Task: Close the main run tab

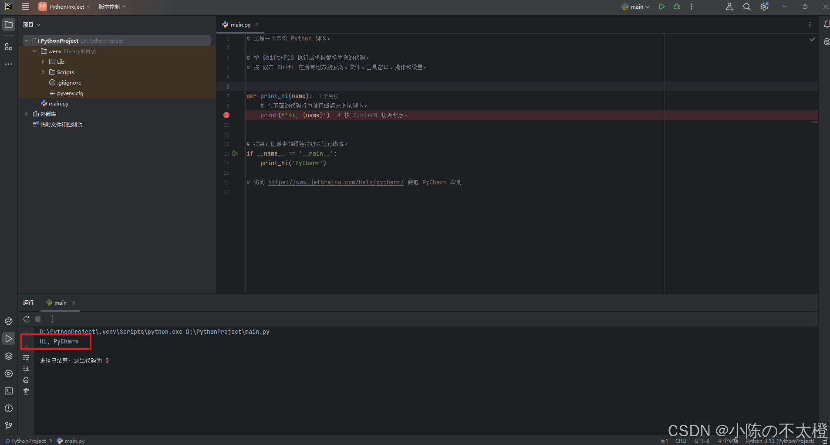Action: 74,303
